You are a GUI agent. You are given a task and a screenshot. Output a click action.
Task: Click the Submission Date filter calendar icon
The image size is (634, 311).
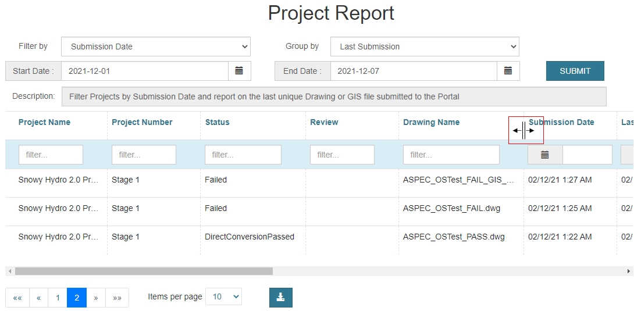tap(545, 155)
